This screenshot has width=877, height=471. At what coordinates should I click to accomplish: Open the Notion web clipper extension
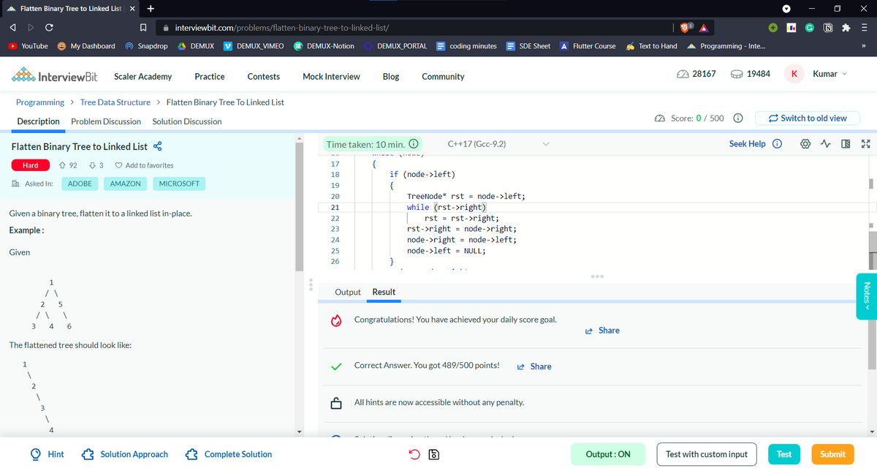(829, 28)
